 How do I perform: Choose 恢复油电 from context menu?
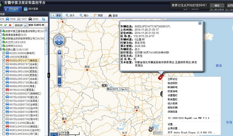point(172,91)
